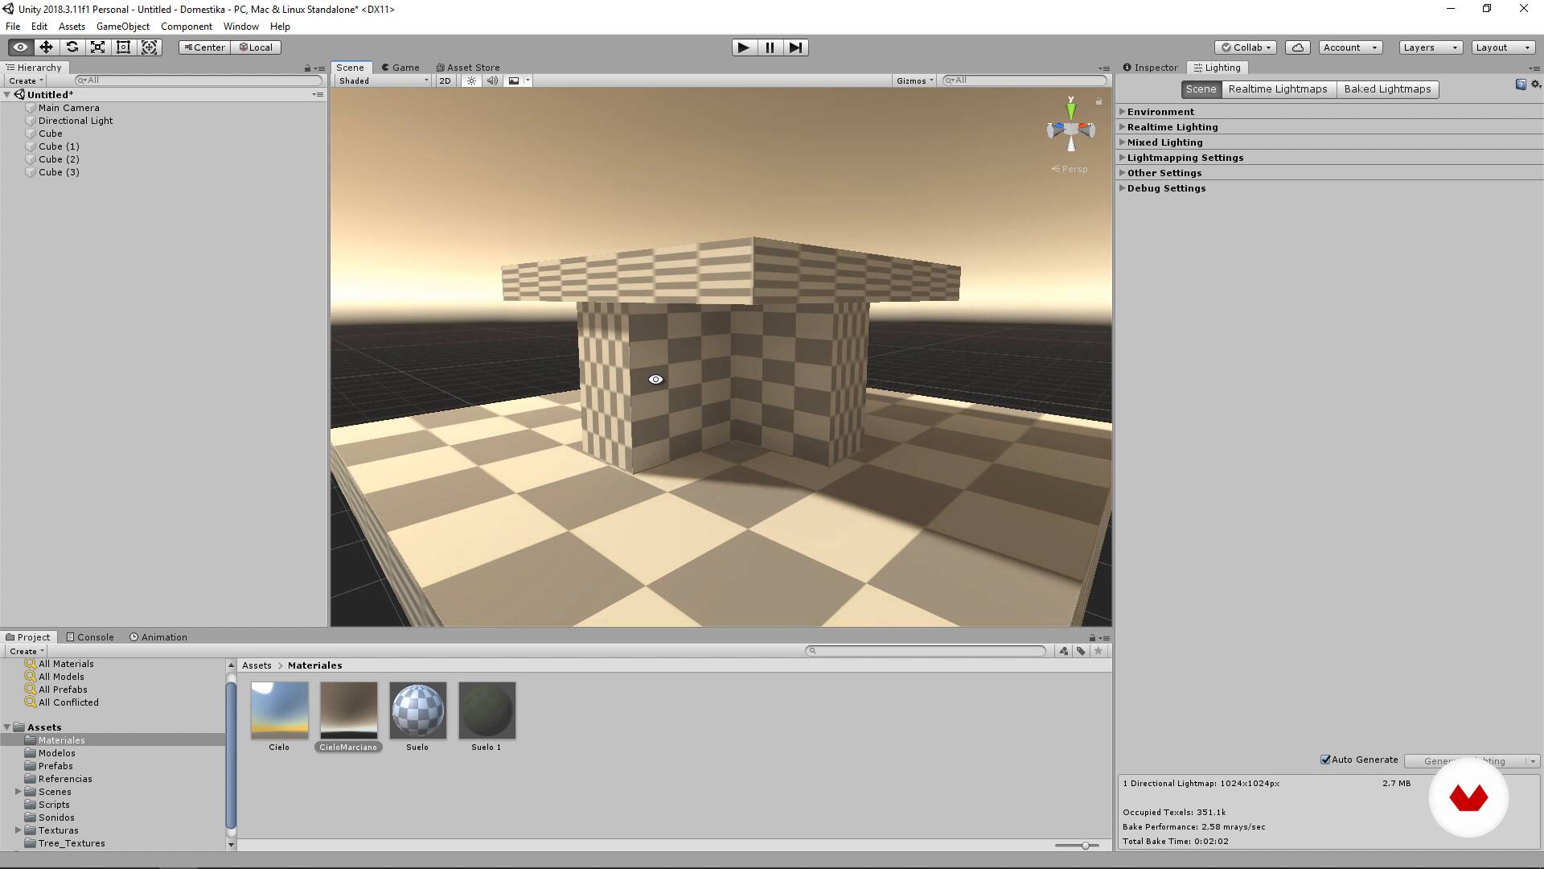Open the Layers dropdown
Screen dimensions: 1544x869
pos(1431,47)
